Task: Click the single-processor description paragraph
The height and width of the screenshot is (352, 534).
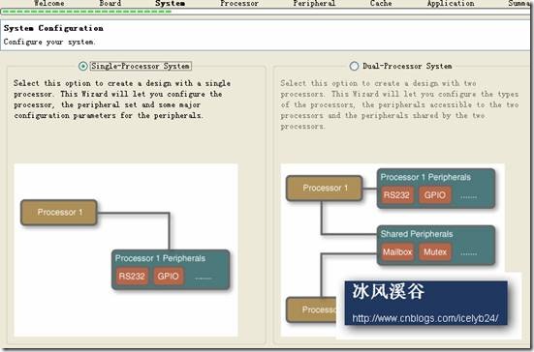Action: coord(122,100)
